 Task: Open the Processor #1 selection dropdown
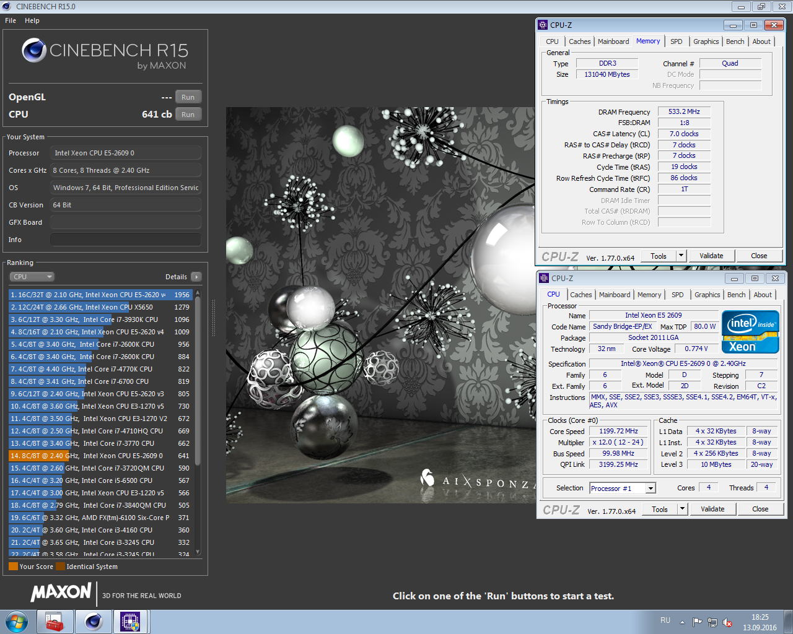623,489
